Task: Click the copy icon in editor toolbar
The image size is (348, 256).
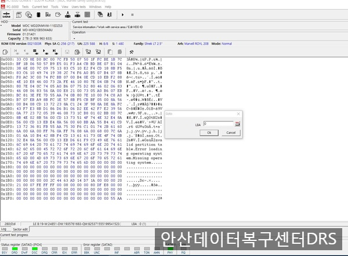Action: coord(110,52)
